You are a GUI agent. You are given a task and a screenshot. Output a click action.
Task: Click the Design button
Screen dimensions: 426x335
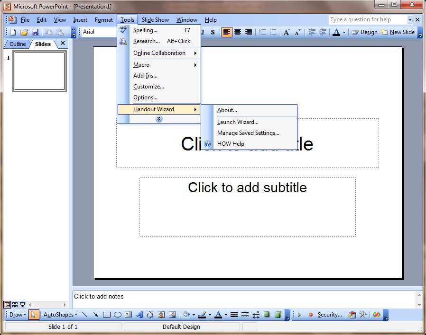pos(365,32)
